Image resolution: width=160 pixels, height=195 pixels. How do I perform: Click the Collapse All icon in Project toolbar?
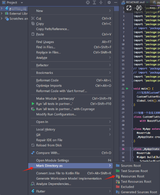(101, 3)
